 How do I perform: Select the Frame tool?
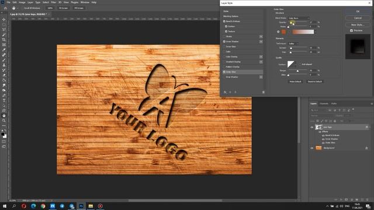(x=4, y=45)
